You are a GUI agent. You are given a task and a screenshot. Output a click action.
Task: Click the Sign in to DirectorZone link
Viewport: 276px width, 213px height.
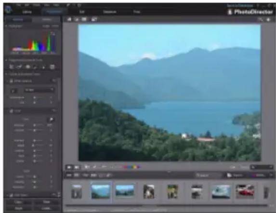point(240,6)
